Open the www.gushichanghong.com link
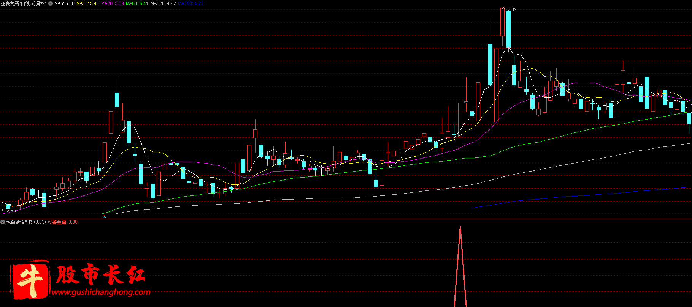The width and height of the screenshot is (692, 307). (101, 292)
